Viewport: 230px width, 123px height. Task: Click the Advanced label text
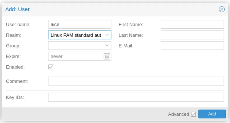[x=178, y=114]
